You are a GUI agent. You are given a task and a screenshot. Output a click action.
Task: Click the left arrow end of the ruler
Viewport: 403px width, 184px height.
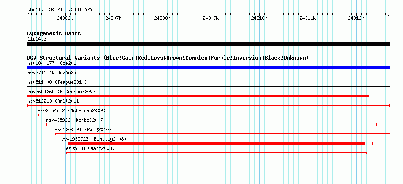(x=28, y=14)
